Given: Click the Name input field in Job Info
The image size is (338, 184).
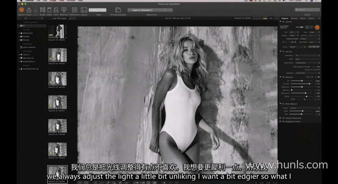Looking at the screenshot, I should point(307,59).
